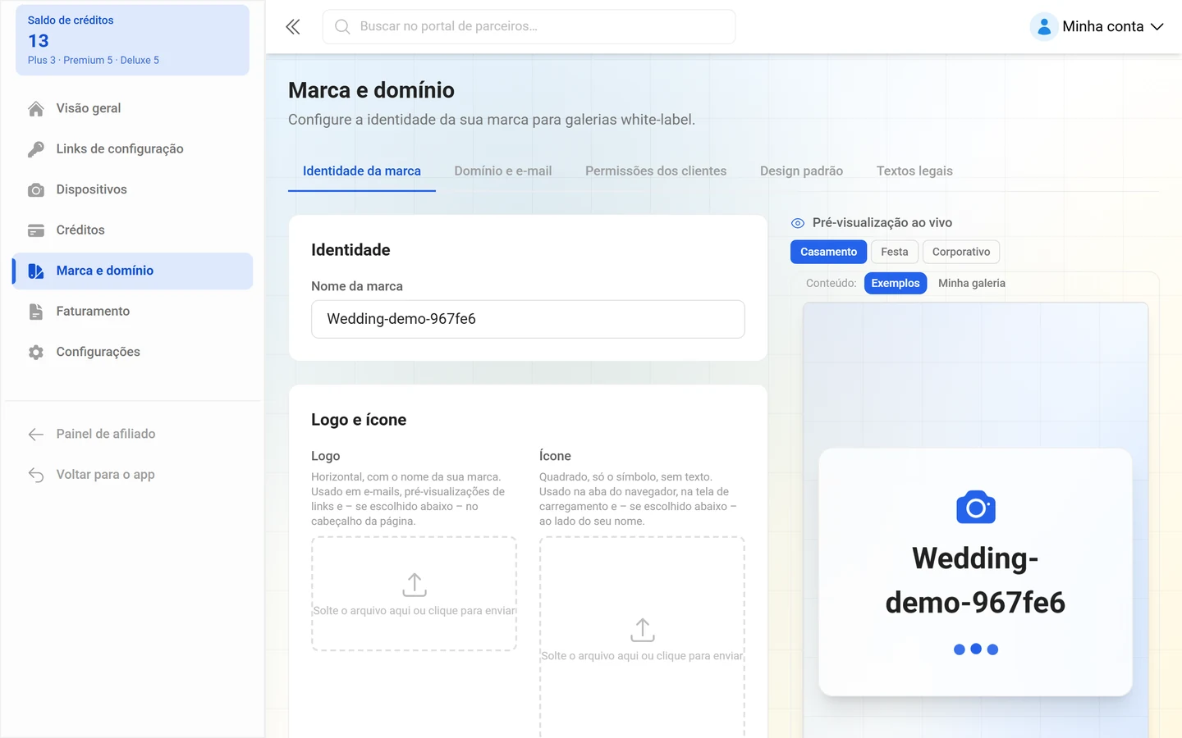Screen dimensions: 1182x738
Task: Open the Design padrão tab
Action: point(801,171)
